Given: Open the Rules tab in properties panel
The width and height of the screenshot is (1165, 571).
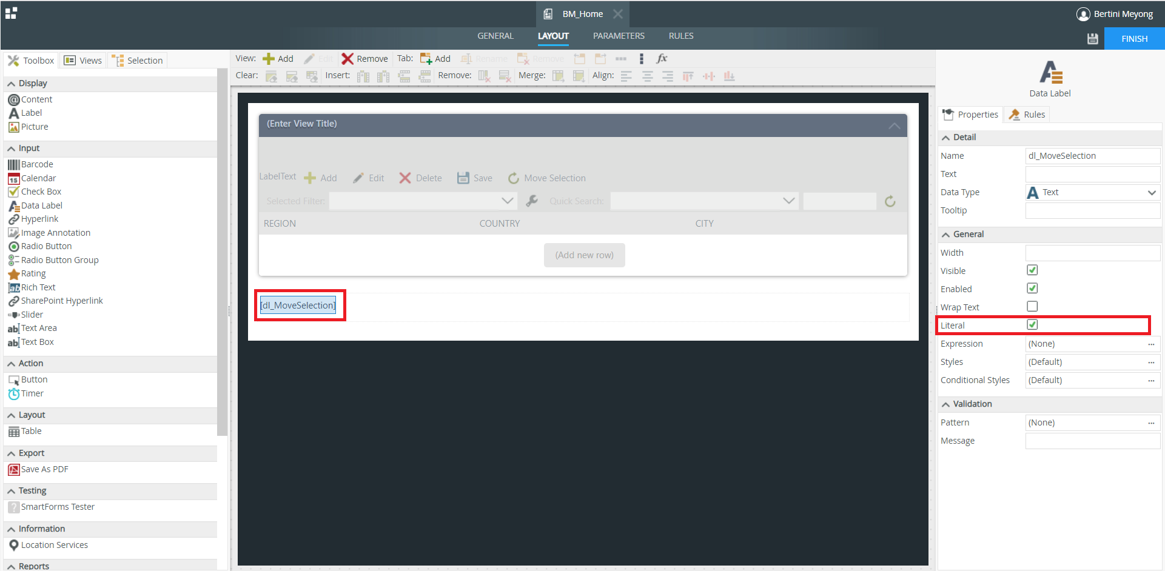Looking at the screenshot, I should 1027,115.
